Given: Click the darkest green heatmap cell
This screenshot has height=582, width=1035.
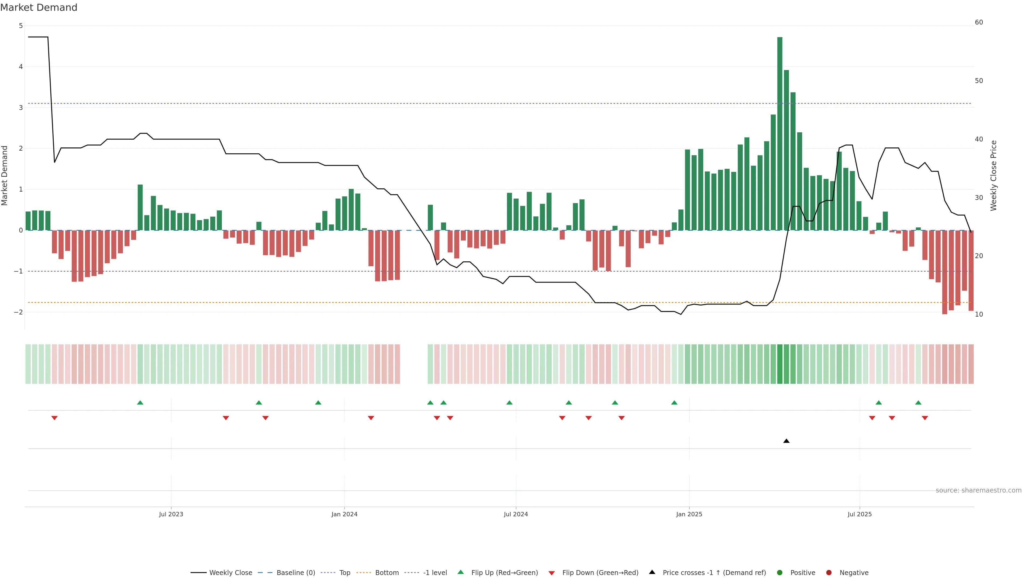Looking at the screenshot, I should click(x=780, y=364).
